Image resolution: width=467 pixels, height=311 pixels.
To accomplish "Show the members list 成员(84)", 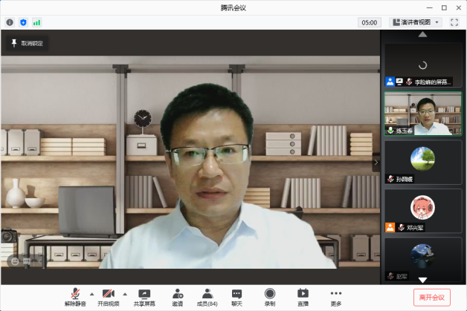I will [x=207, y=296].
